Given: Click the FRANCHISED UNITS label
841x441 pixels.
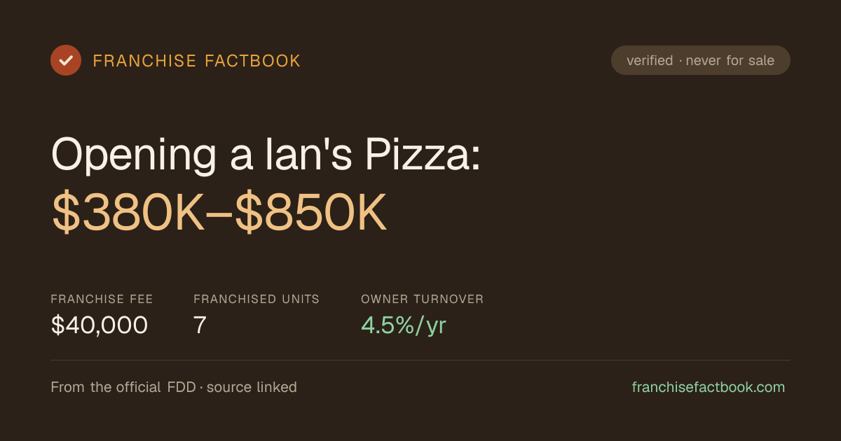Looking at the screenshot, I should point(257,299).
